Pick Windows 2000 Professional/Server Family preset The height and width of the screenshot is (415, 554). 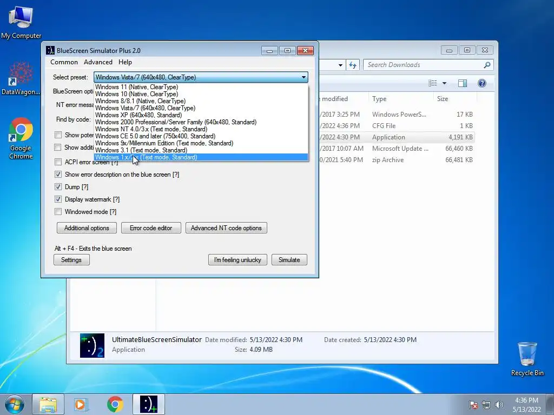pos(201,122)
